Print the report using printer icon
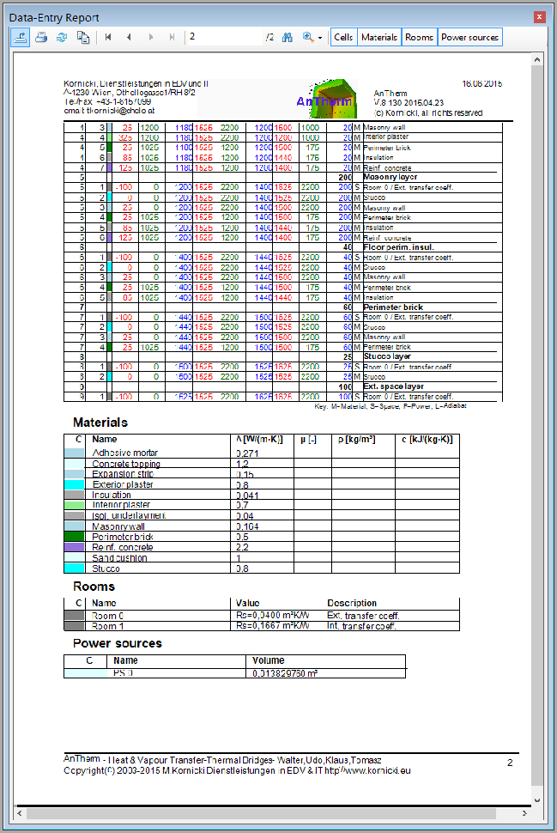The image size is (557, 833). click(41, 37)
